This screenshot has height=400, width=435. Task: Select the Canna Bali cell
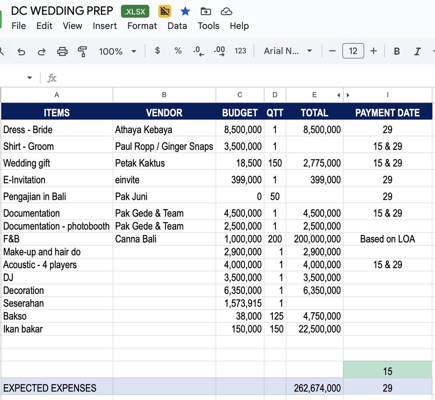point(164,239)
